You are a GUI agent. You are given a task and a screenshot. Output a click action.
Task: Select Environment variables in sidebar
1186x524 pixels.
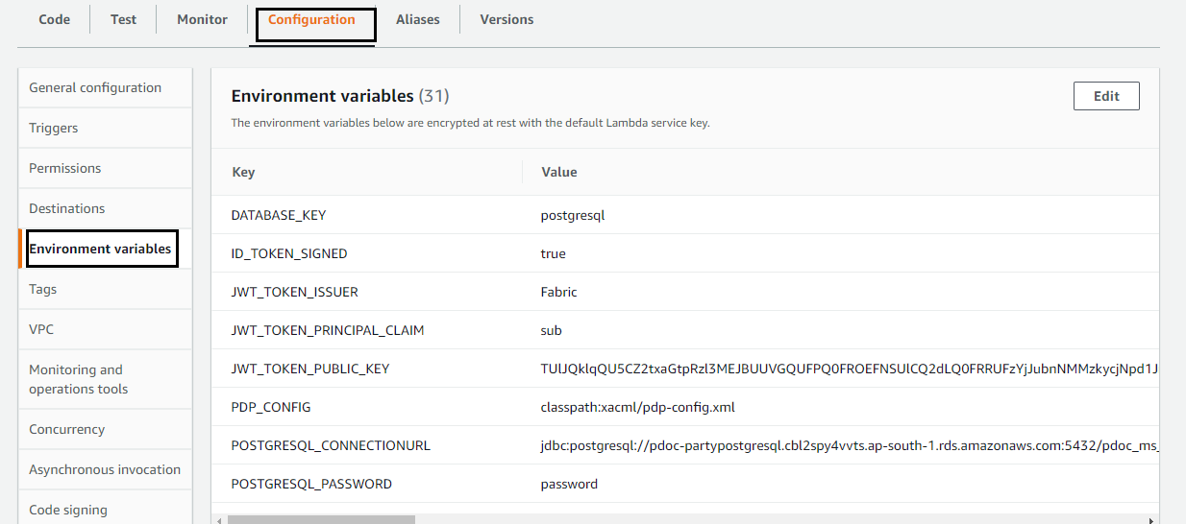click(100, 249)
